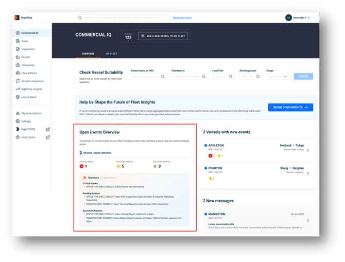The image size is (345, 262).
Task: Expand the Cargo dropdown
Action: 279,76
